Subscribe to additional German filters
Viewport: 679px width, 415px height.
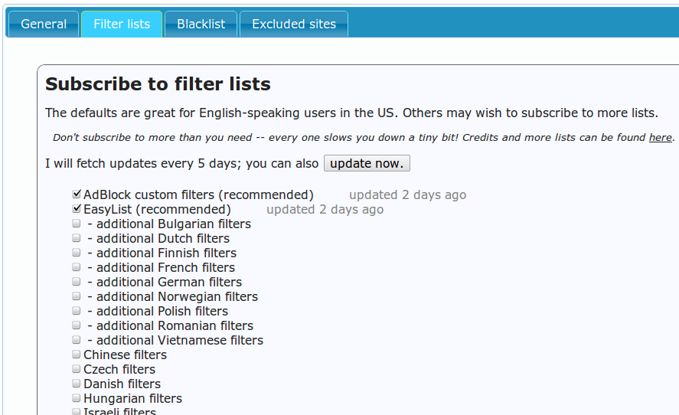point(77,282)
